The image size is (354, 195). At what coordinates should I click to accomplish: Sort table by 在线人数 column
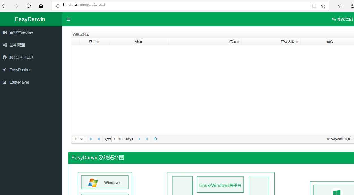(289, 42)
